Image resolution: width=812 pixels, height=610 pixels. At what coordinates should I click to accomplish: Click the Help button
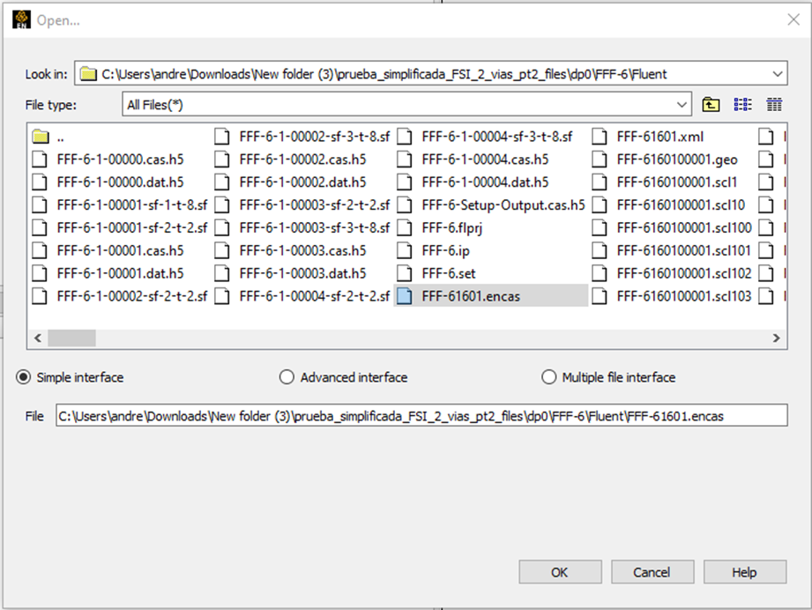click(x=745, y=572)
